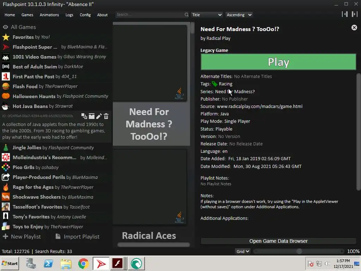Open 1001 Video Games playlist icon

pos(6,57)
